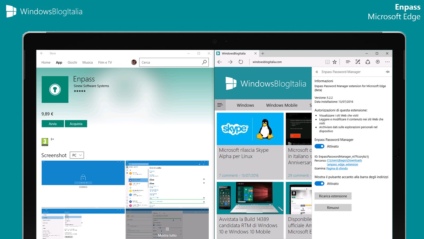Open the Store user account avatar
Image resolution: width=424 pixels, height=239 pixels.
click(x=134, y=62)
